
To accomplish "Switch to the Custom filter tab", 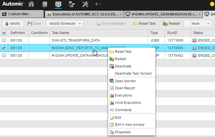I will (x=22, y=14).
